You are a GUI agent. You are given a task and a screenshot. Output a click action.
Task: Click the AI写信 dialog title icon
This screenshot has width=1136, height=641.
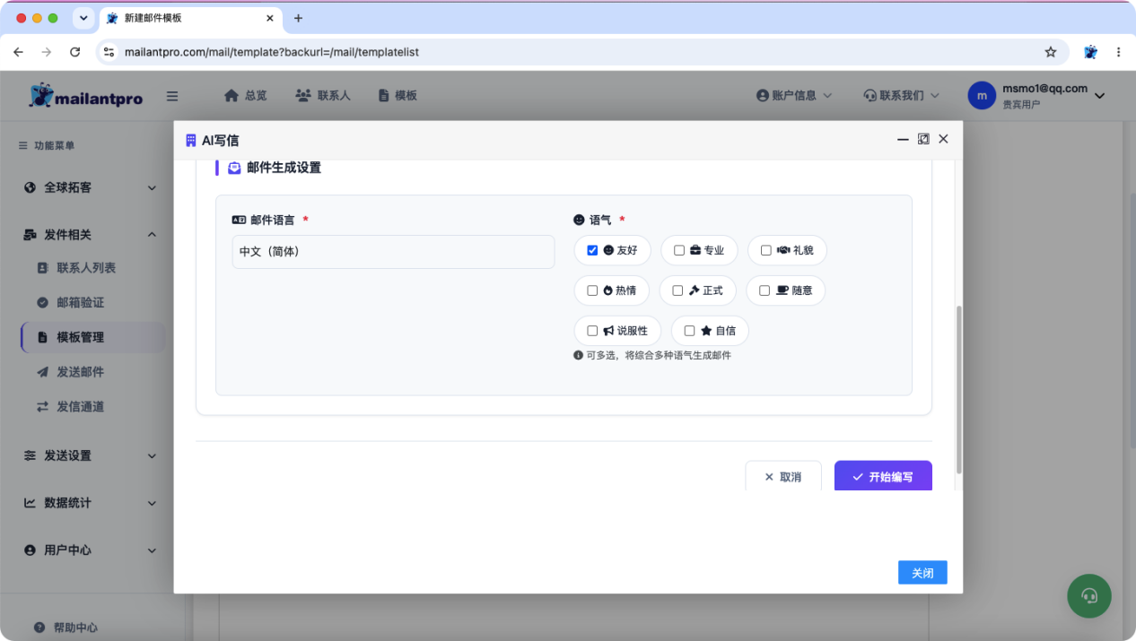click(x=190, y=140)
